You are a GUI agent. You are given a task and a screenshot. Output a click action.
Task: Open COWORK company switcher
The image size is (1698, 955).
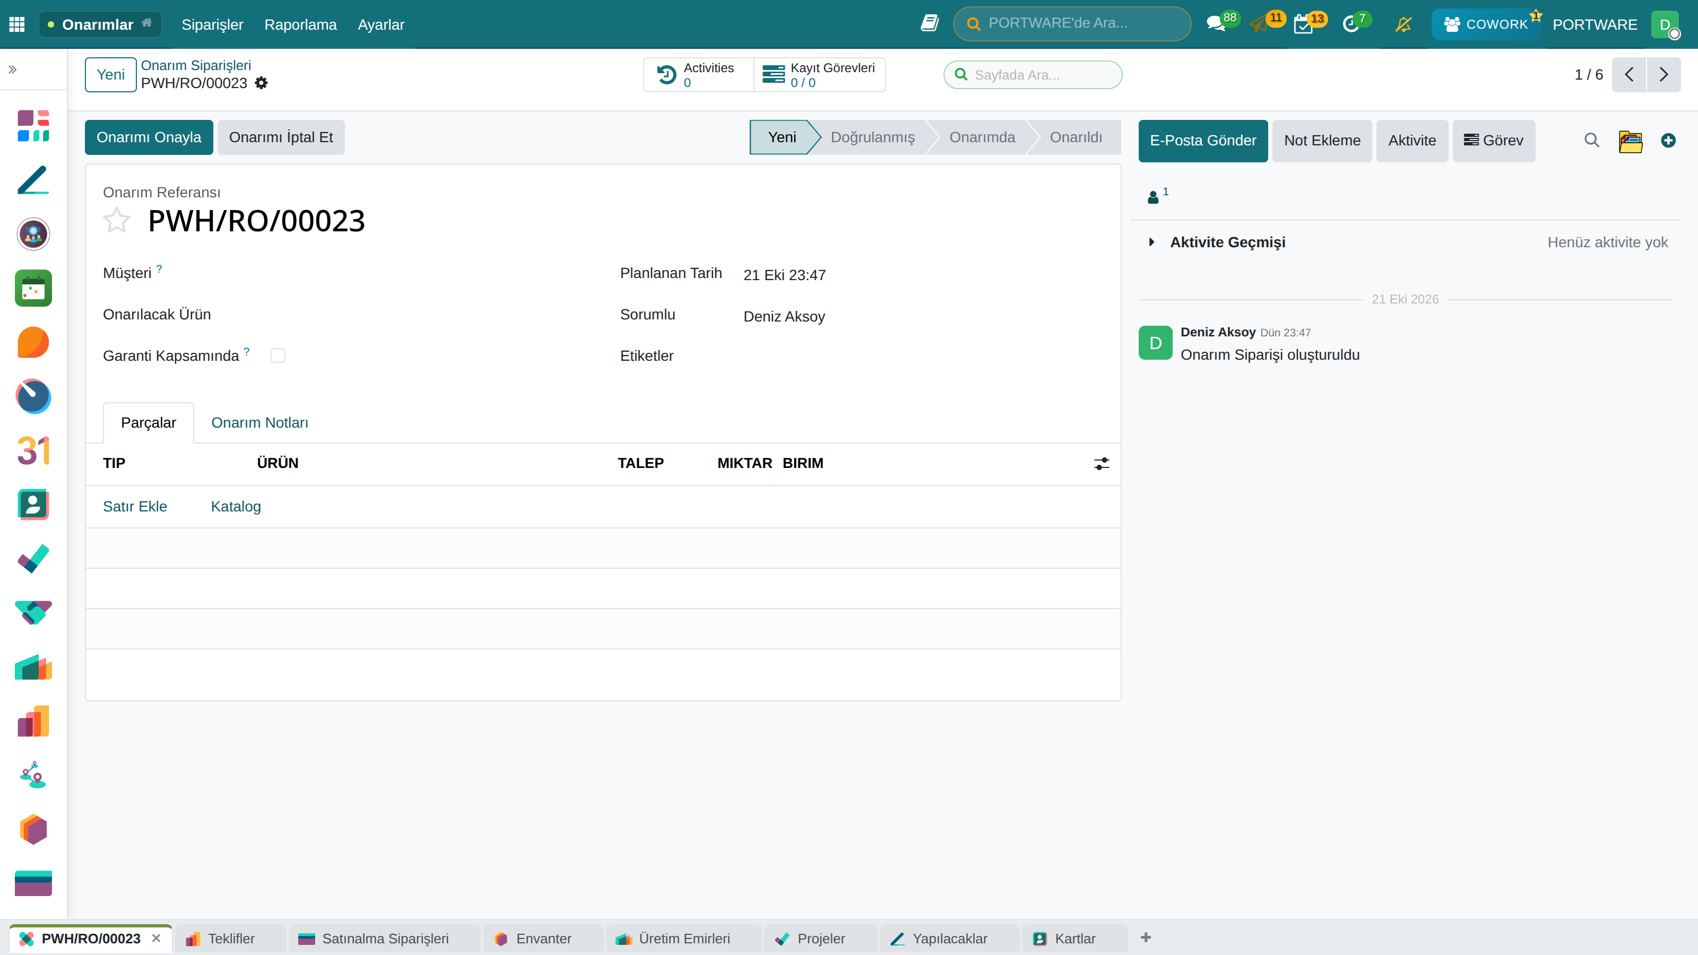tap(1485, 24)
